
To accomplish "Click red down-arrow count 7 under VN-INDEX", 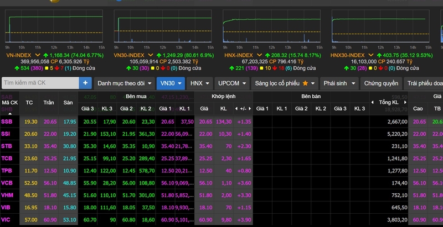I will point(63,68).
